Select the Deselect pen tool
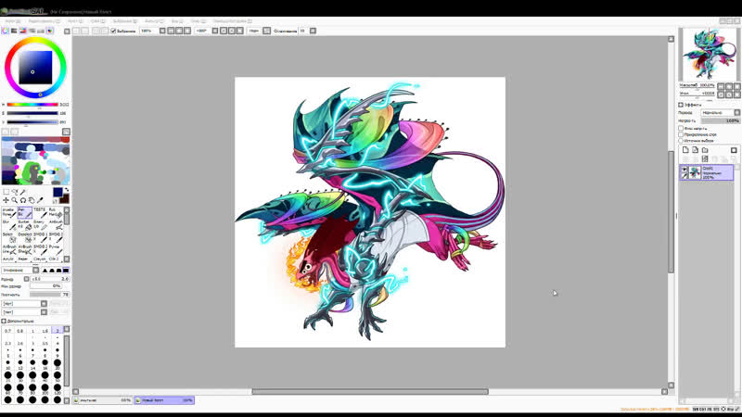Image resolution: width=742 pixels, height=417 pixels. (25, 237)
